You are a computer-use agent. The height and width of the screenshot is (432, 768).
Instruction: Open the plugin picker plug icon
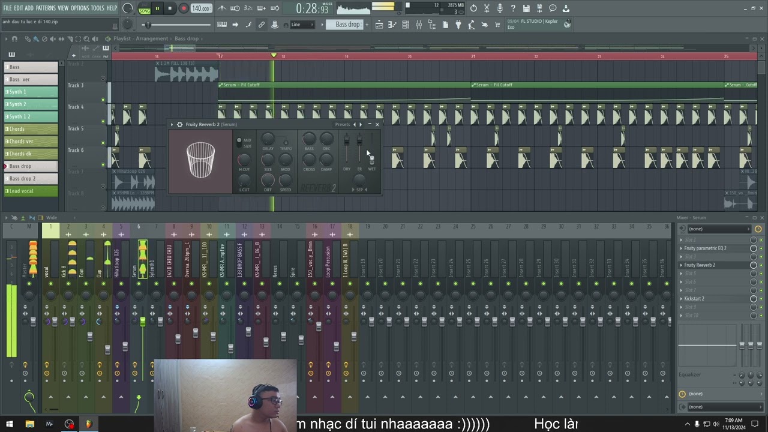click(x=458, y=25)
